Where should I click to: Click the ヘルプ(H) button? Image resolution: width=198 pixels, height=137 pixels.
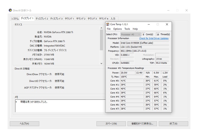point(24,124)
